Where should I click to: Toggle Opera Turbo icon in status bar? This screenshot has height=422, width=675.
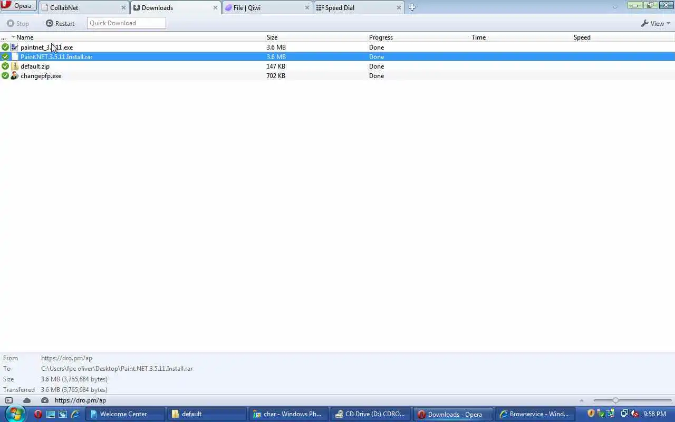(45, 400)
